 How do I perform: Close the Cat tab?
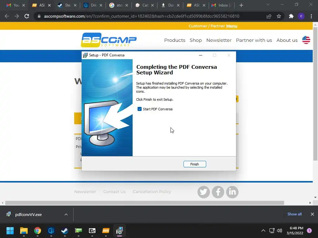pos(152,5)
